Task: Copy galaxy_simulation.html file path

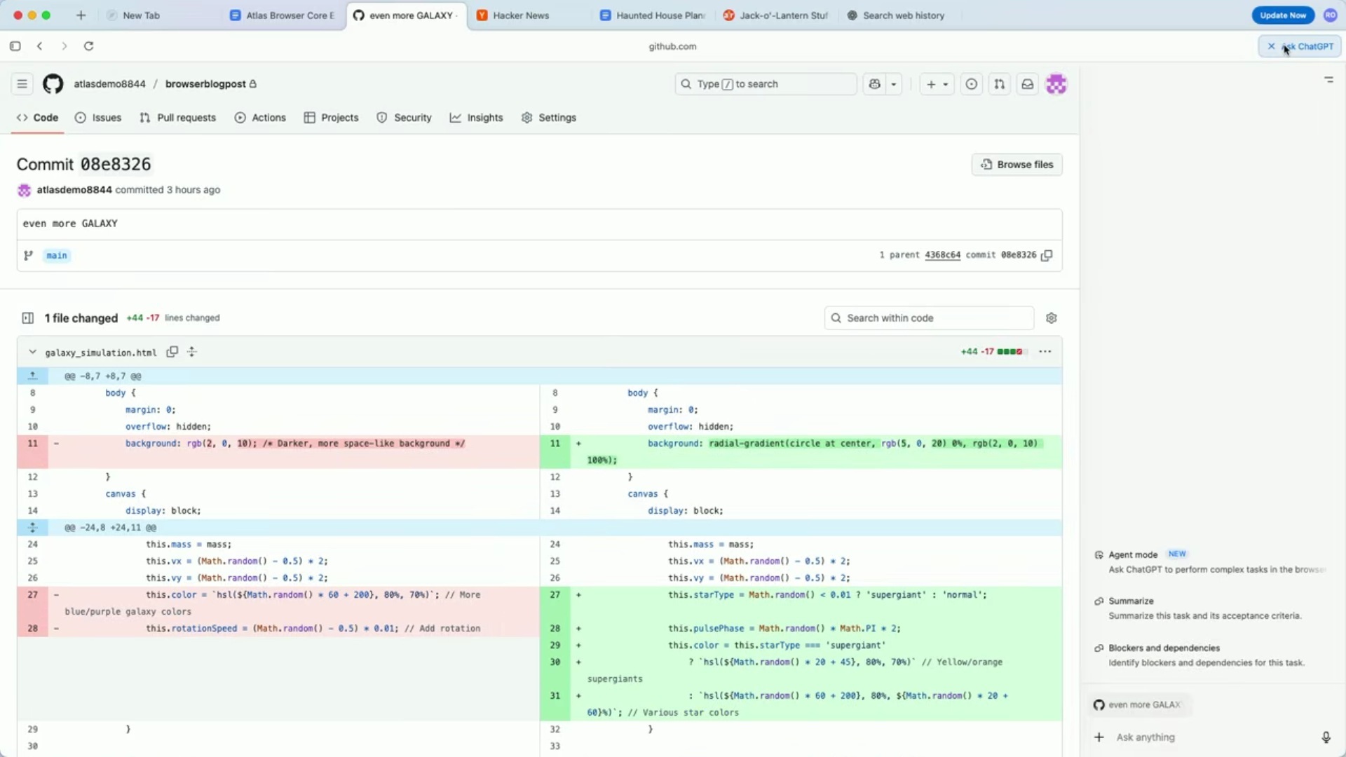Action: tap(172, 352)
